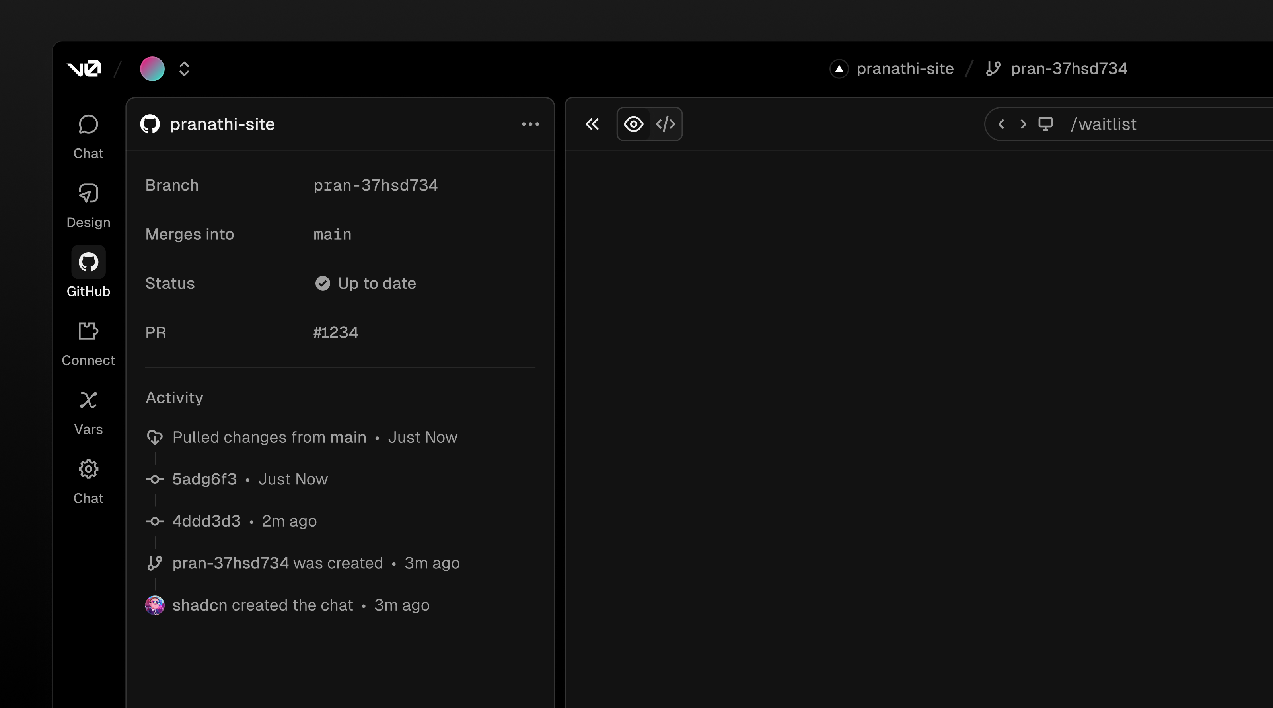This screenshot has width=1273, height=708.
Task: Select the pran-37hsd734 branch in the header
Action: click(1069, 69)
